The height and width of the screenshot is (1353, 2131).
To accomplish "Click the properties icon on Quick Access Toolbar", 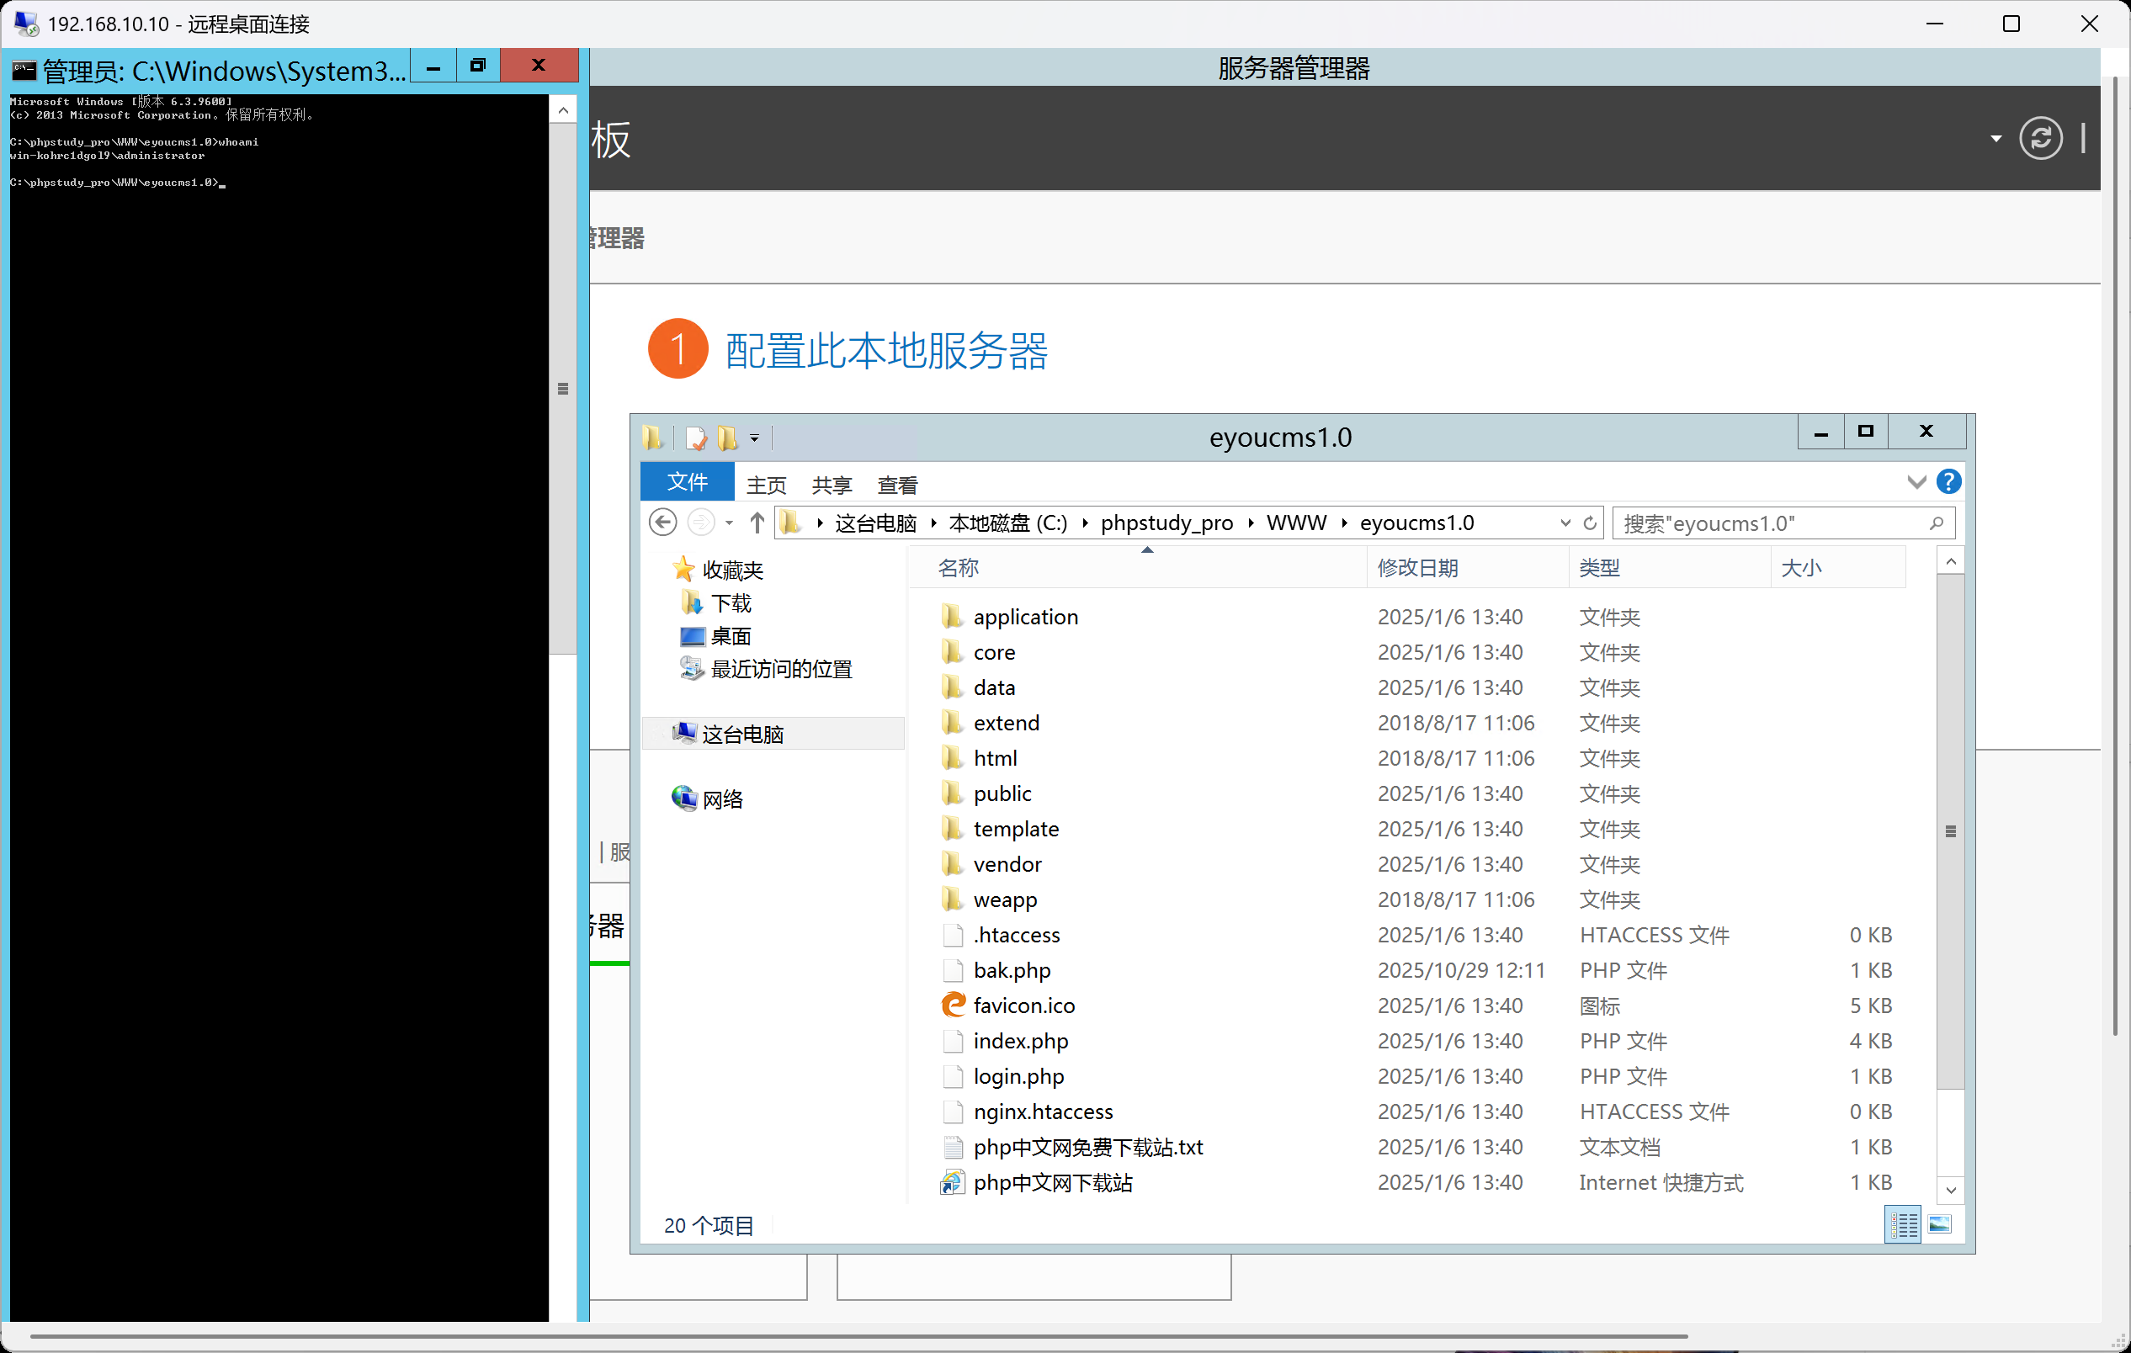I will [x=695, y=438].
